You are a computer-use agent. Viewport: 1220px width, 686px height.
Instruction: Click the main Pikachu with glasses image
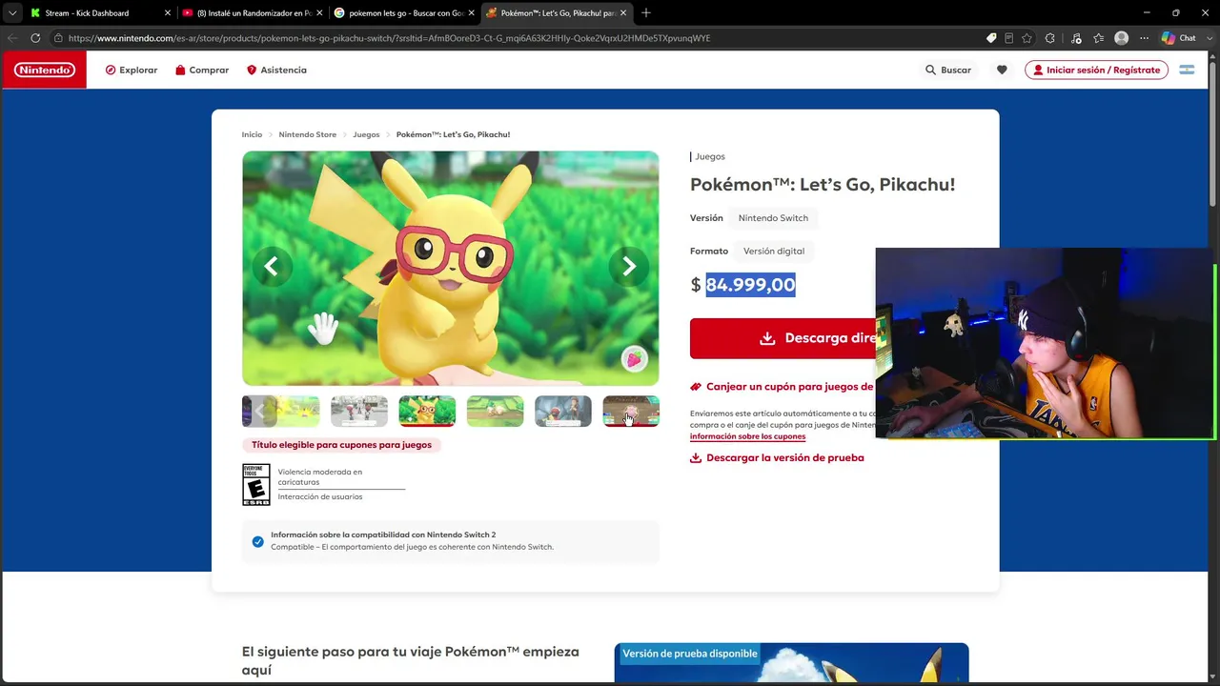[x=450, y=268]
